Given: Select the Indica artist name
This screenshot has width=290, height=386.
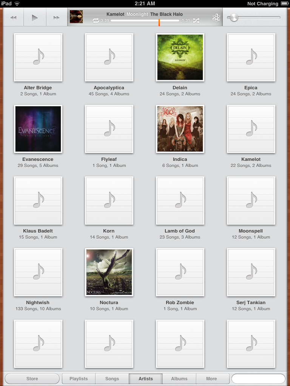Looking at the screenshot, I should point(180,159).
